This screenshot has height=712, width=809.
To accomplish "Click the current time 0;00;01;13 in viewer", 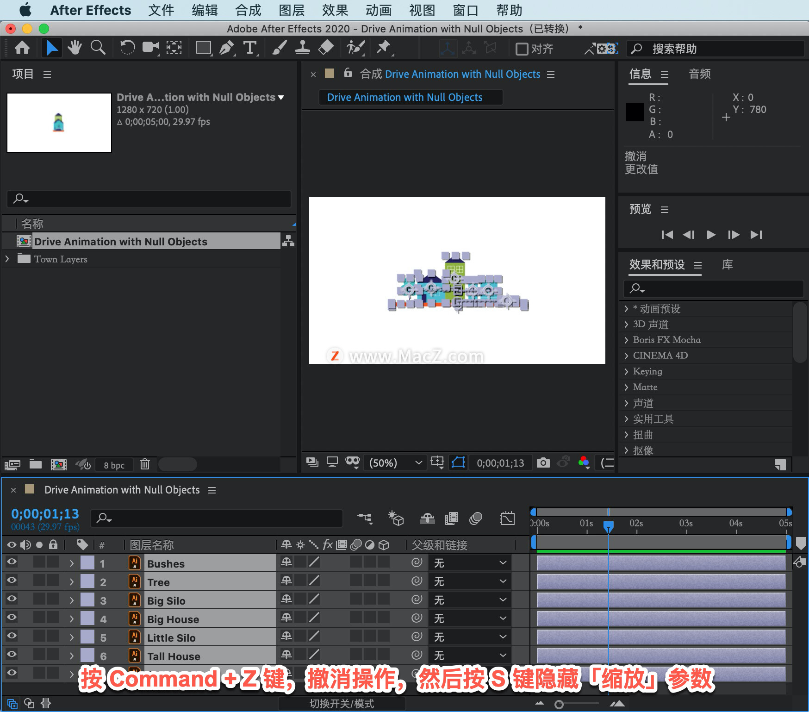I will (500, 463).
